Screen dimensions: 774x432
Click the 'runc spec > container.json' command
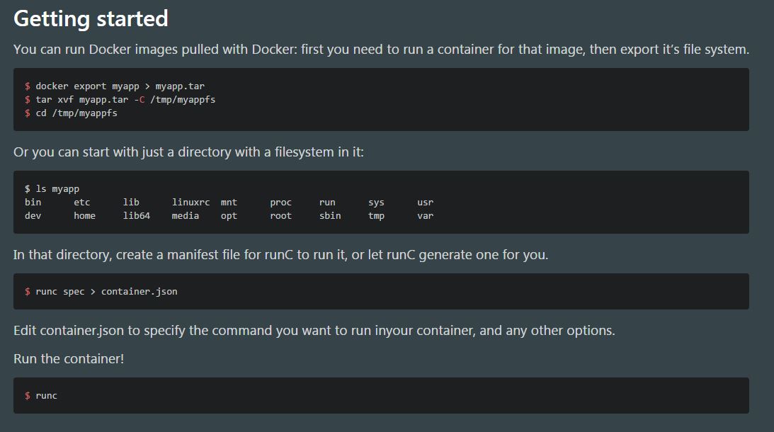[106, 292]
